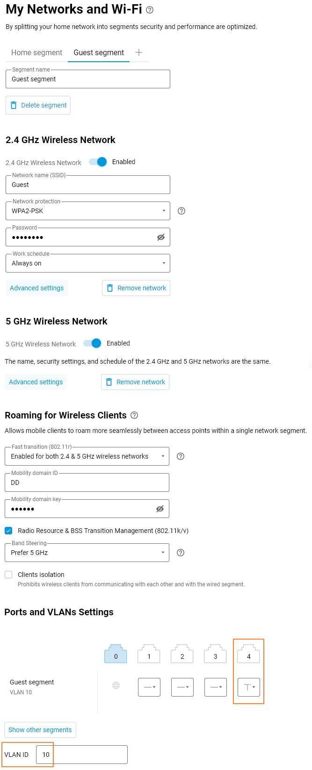Select port 0 connector icon
The height and width of the screenshot is (770, 312).
(x=116, y=654)
